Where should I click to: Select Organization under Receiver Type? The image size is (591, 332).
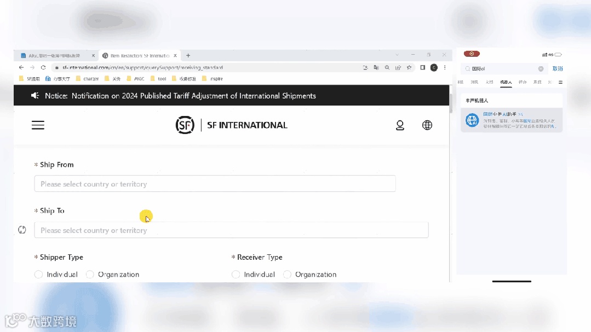pyautogui.click(x=287, y=275)
